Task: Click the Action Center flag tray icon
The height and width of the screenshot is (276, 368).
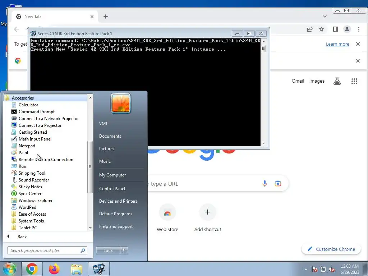Action: pyautogui.click(x=314, y=269)
